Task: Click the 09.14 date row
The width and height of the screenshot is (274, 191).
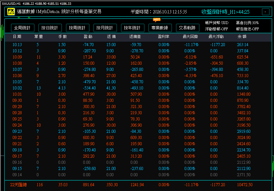Action: [138, 175]
